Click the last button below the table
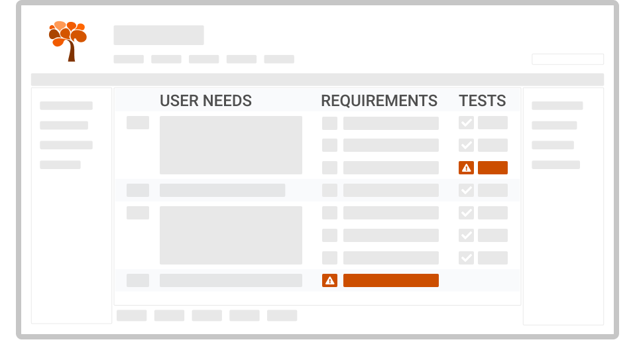 pos(282,316)
